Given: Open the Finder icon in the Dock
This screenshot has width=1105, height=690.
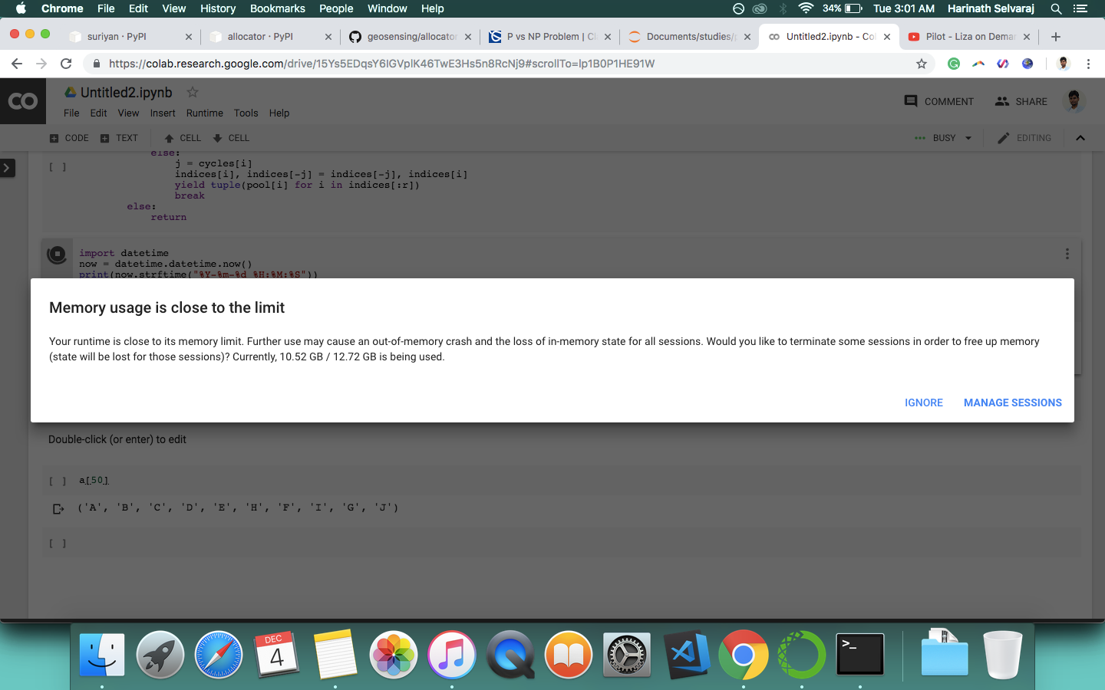Looking at the screenshot, I should pyautogui.click(x=102, y=655).
